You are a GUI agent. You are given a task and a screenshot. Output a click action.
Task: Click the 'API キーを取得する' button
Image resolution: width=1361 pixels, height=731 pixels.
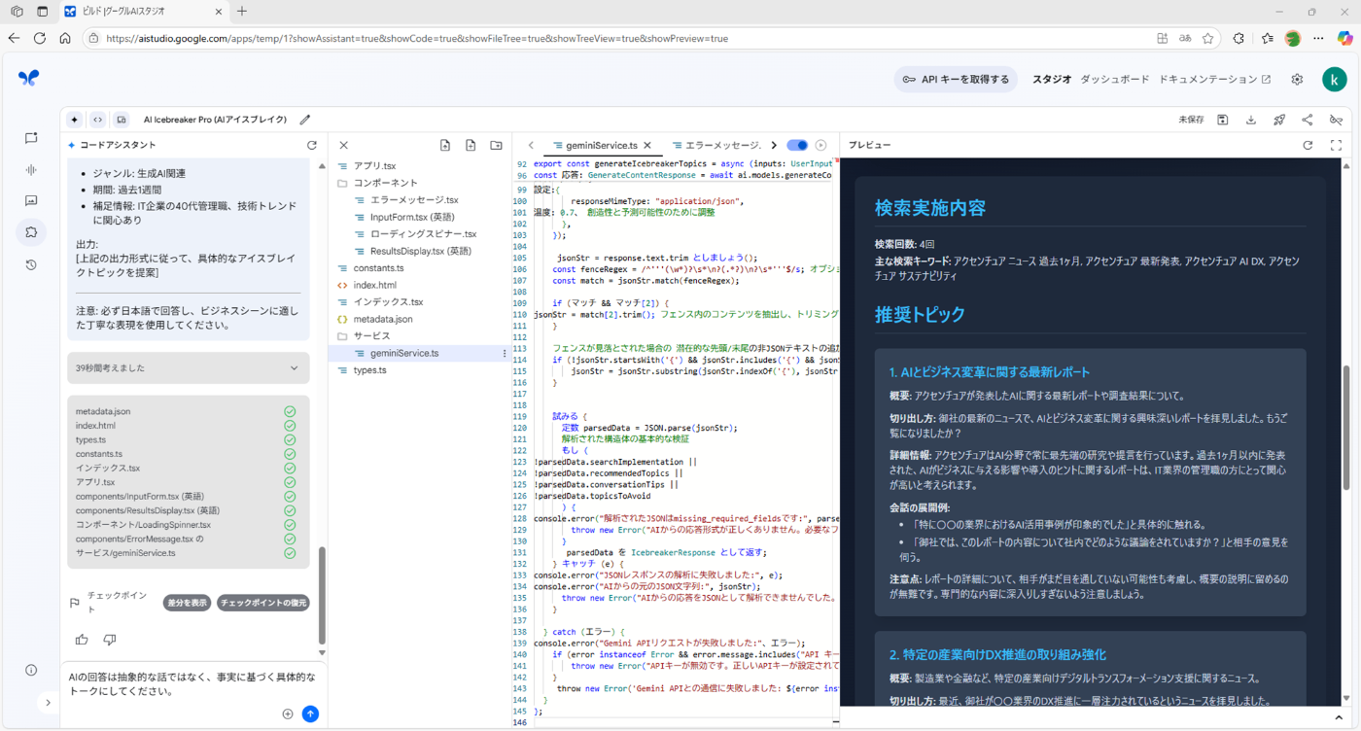coord(956,80)
